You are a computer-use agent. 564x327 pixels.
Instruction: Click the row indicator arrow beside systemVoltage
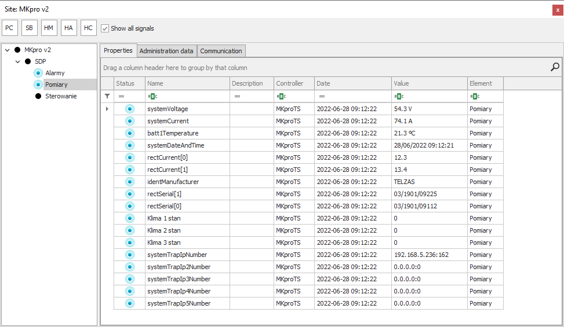(x=107, y=109)
